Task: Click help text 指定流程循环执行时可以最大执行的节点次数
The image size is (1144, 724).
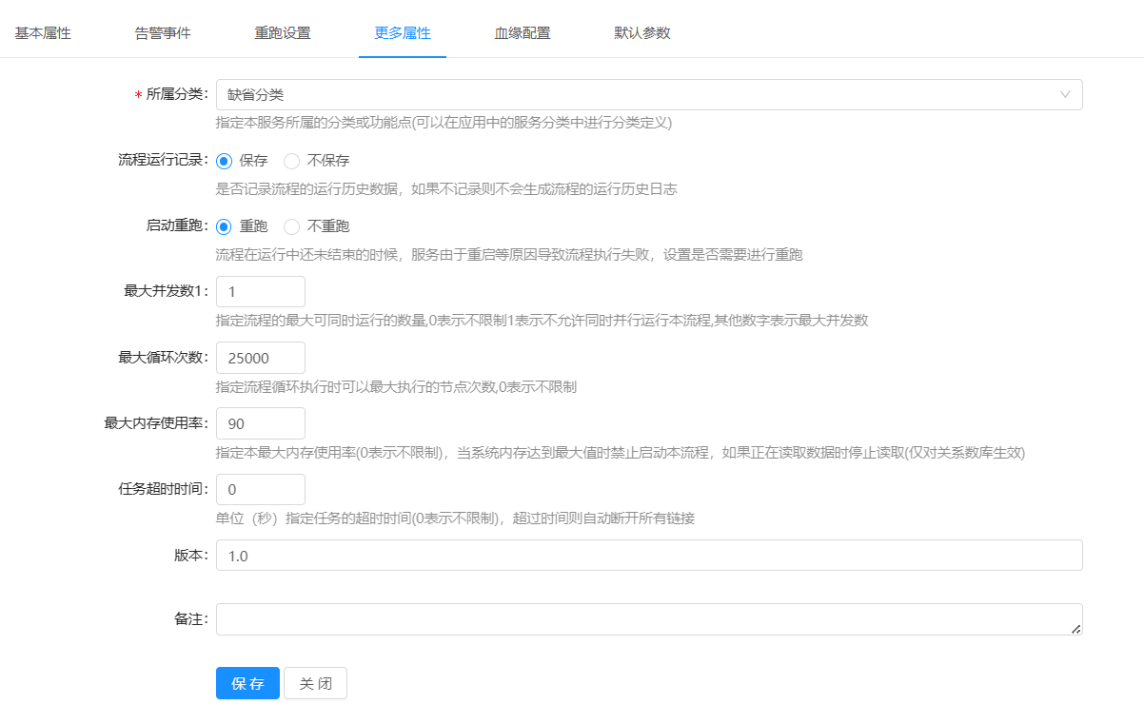Action: (396, 386)
